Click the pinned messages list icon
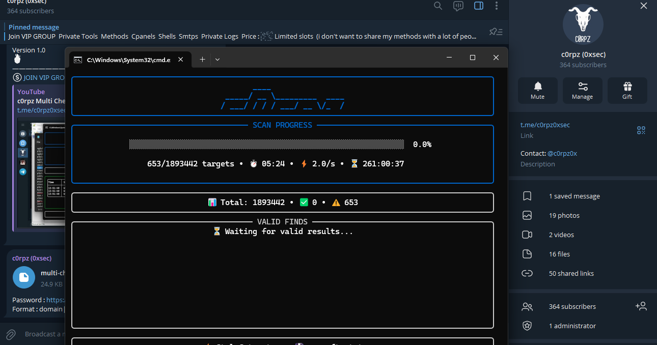657x345 pixels. click(x=496, y=32)
